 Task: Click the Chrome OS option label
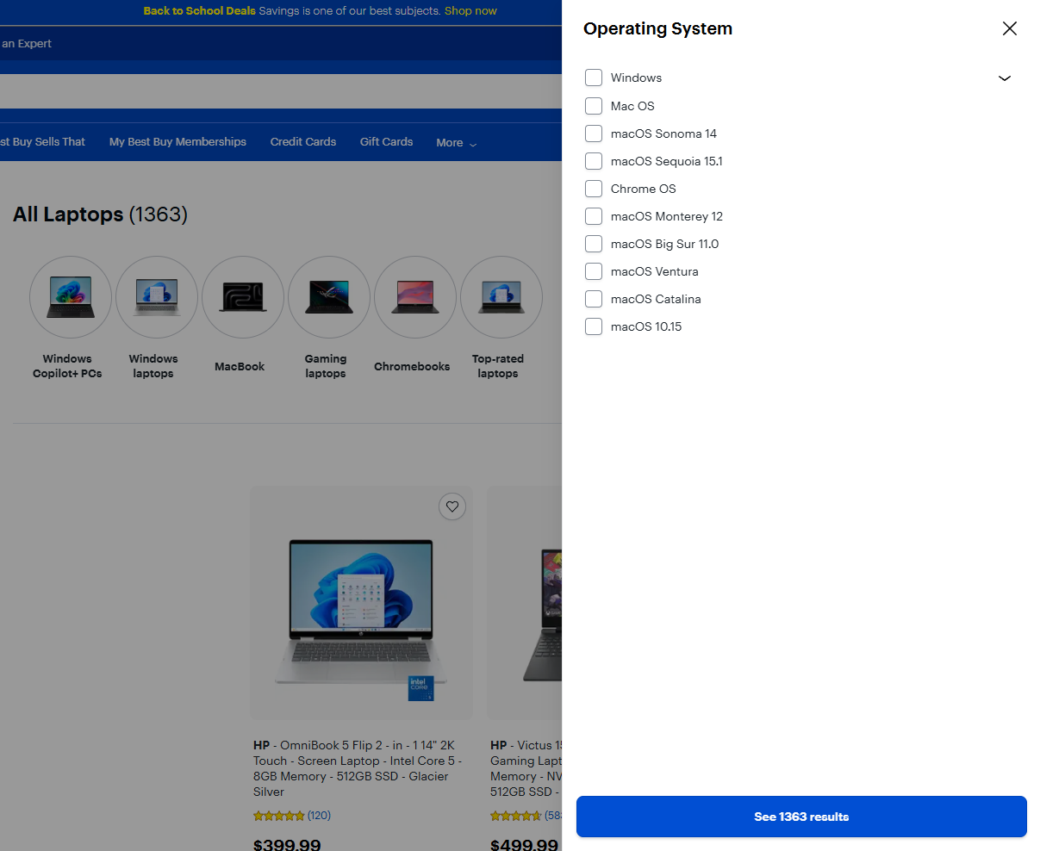pyautogui.click(x=644, y=189)
